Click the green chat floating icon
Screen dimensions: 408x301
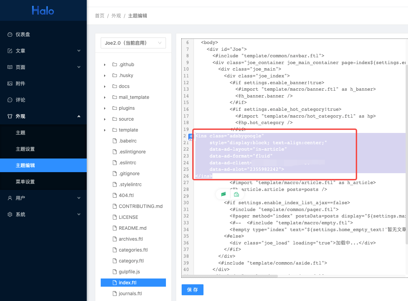pyautogui.click(x=223, y=194)
